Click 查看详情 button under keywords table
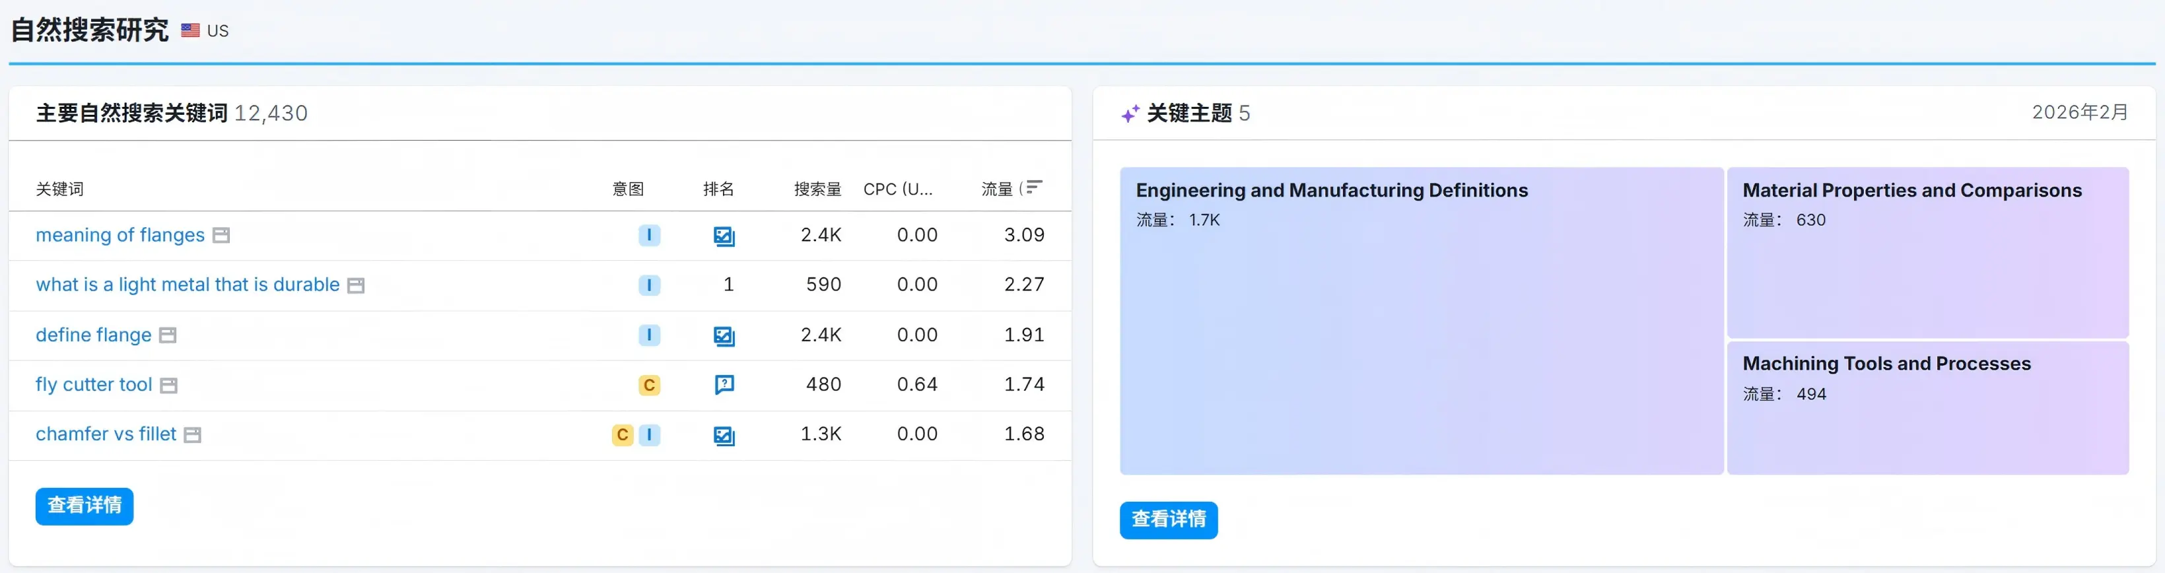This screenshot has height=573, width=2165. (84, 506)
